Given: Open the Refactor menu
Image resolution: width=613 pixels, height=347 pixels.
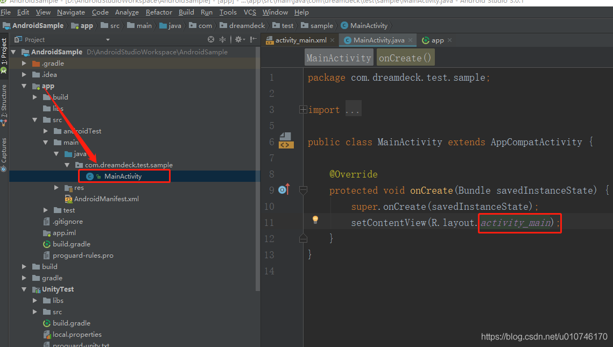Looking at the screenshot, I should (x=159, y=12).
